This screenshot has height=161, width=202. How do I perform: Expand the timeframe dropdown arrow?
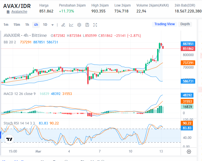[x=53, y=25]
